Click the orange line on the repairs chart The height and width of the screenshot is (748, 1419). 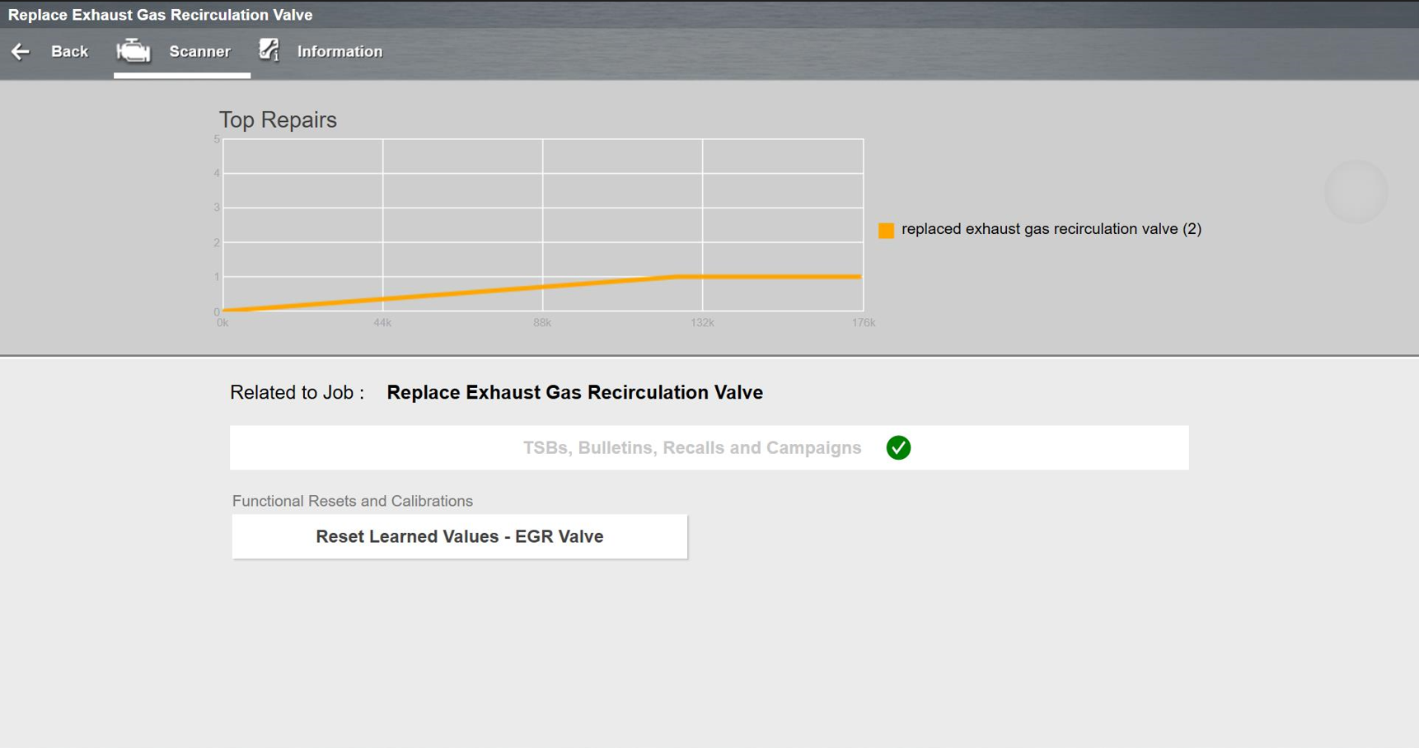click(461, 293)
